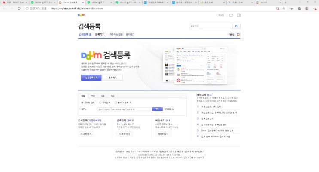Click the 검색등록 page title
This screenshot has width=319, height=172.
89,26
